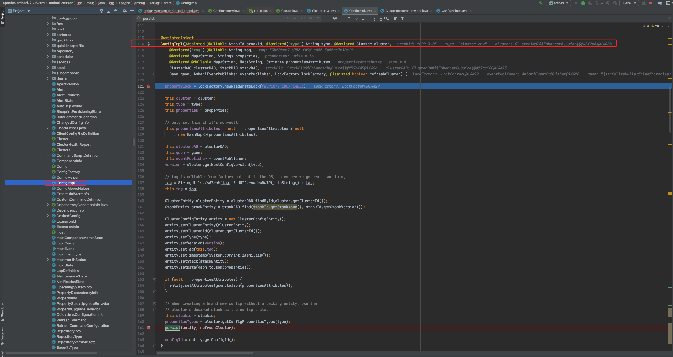Build the project with the hammer icon

point(540,3)
